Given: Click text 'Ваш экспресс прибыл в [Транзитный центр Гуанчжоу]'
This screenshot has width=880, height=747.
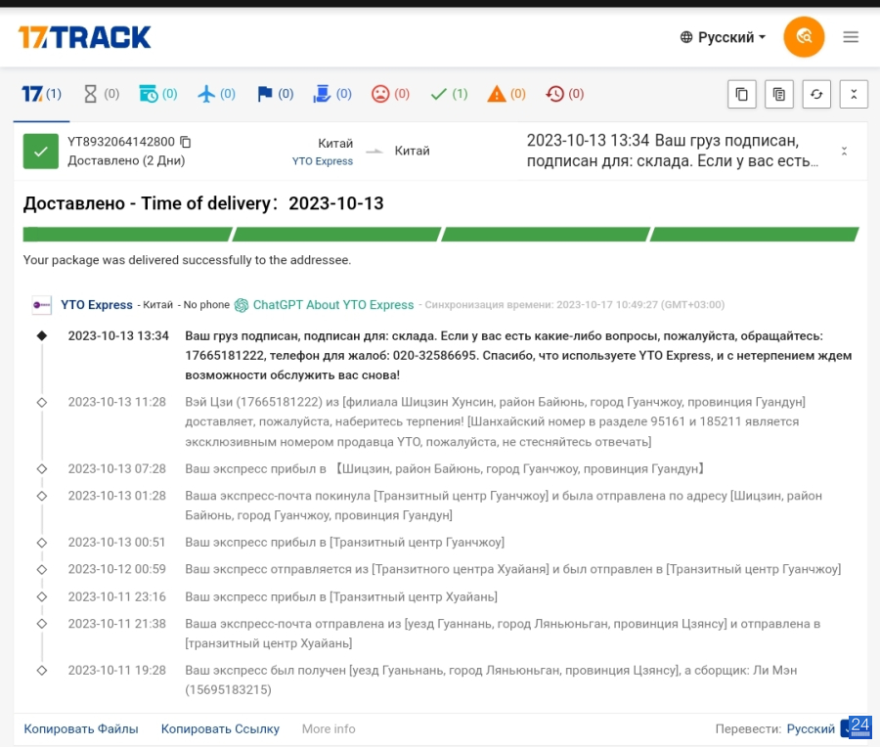Looking at the screenshot, I should pos(344,542).
